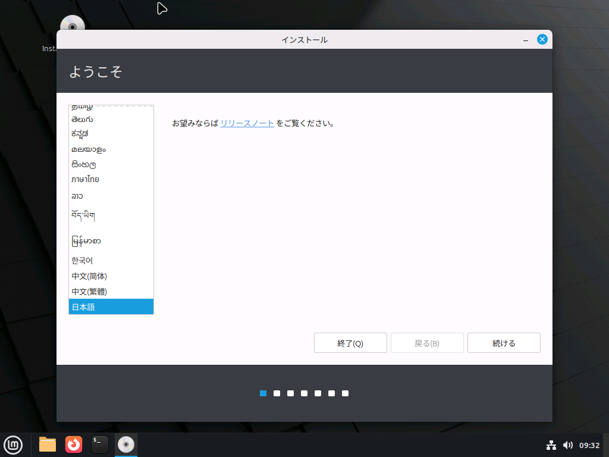This screenshot has height=457, width=609.
Task: Quit the installer via 終了(Q)
Action: tap(350, 343)
